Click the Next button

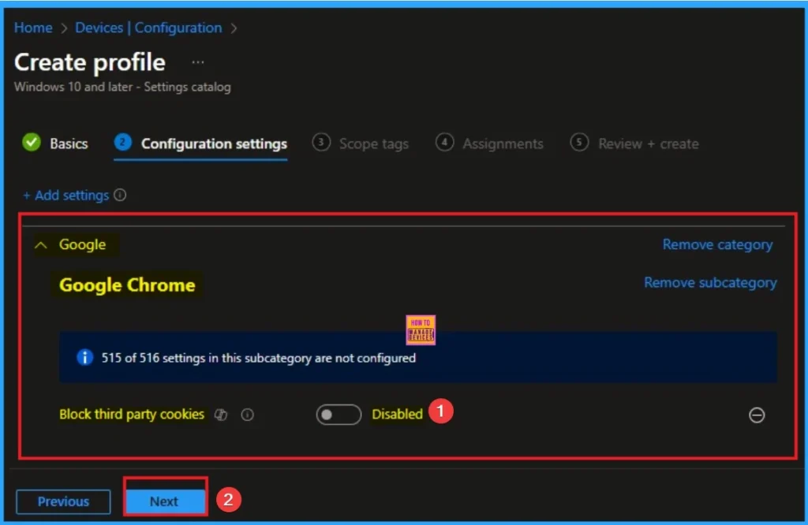pyautogui.click(x=164, y=501)
